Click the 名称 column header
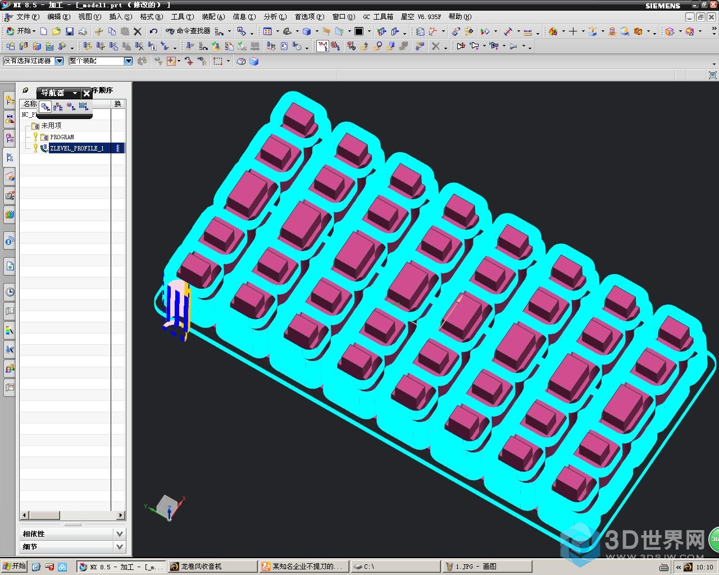719x575 pixels. tap(30, 104)
